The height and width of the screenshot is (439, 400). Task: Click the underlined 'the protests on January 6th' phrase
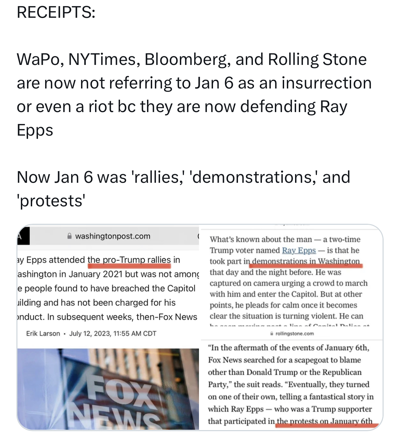point(324,421)
